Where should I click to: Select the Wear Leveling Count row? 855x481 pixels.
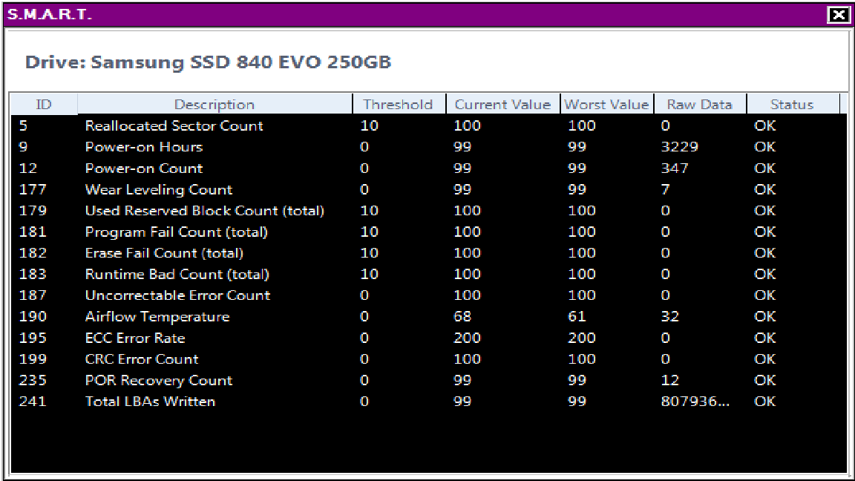428,189
